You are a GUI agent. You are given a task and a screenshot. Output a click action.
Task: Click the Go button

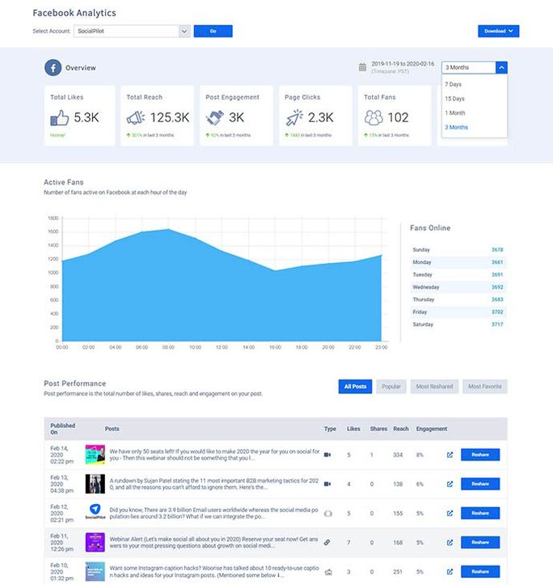[213, 32]
